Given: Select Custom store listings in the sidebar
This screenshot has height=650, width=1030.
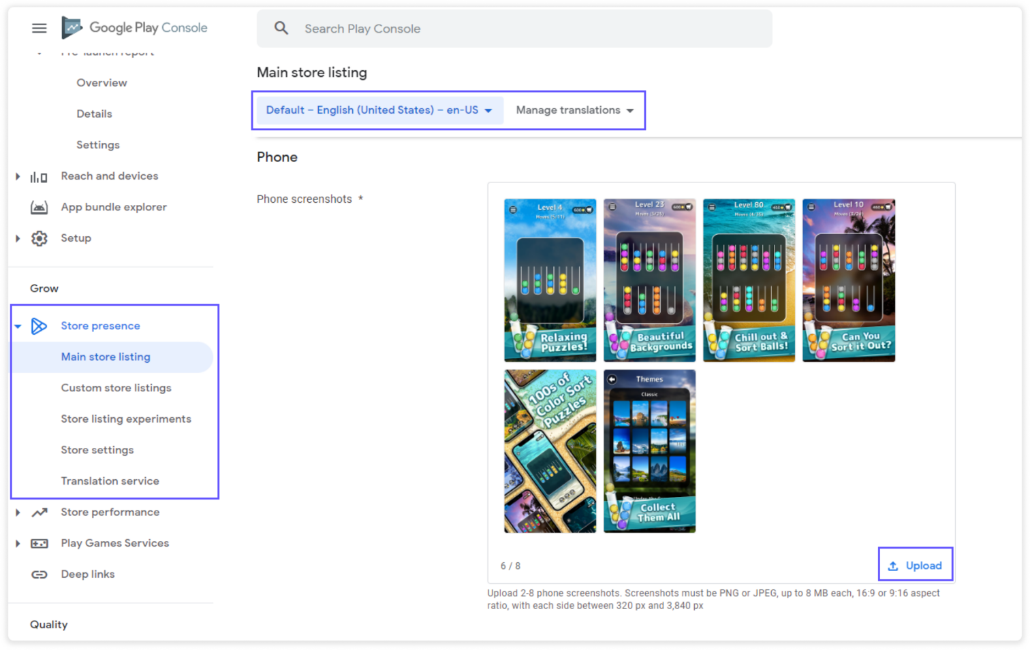Looking at the screenshot, I should tap(116, 387).
